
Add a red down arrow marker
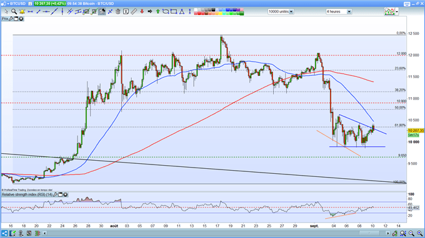pos(142,11)
